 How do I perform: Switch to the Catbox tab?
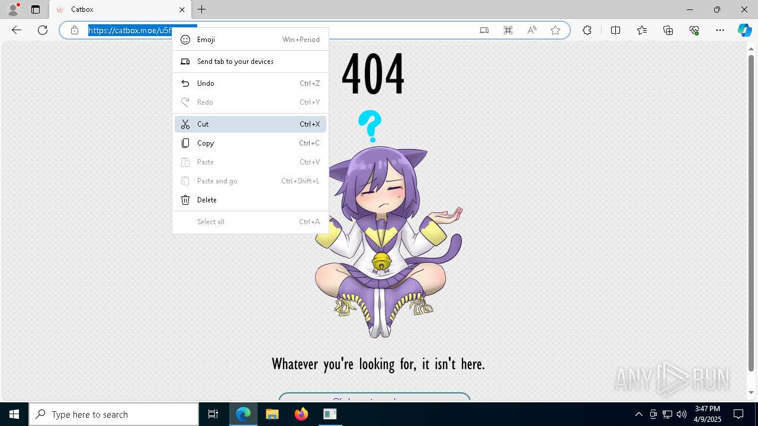click(120, 9)
